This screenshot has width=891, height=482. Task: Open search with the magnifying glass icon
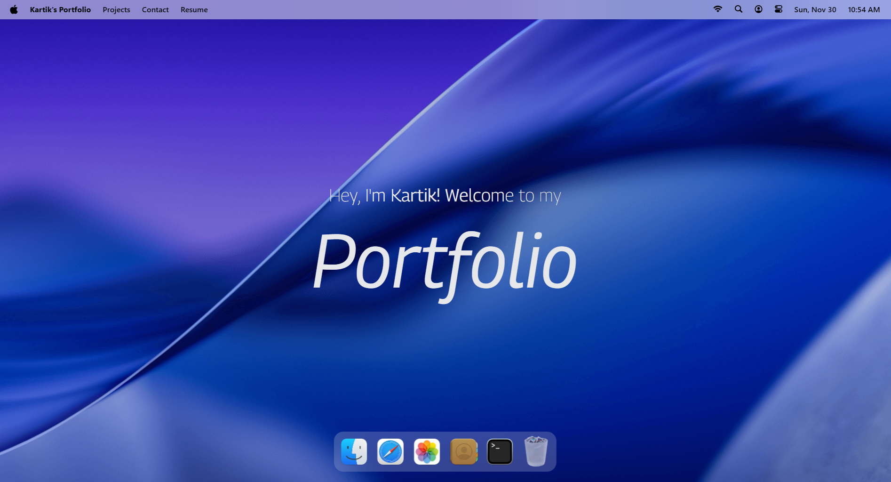tap(739, 9)
